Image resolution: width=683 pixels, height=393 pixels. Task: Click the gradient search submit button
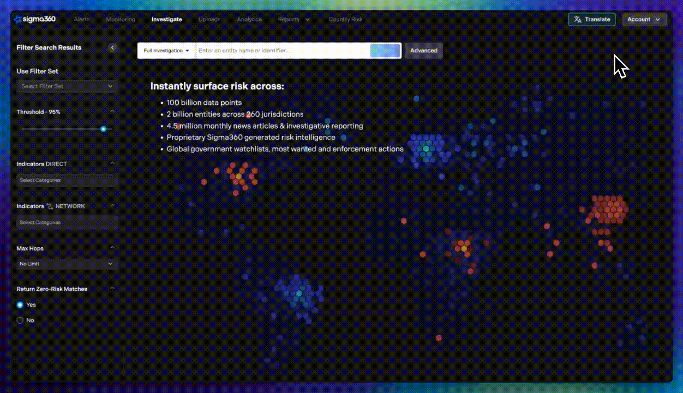point(385,51)
